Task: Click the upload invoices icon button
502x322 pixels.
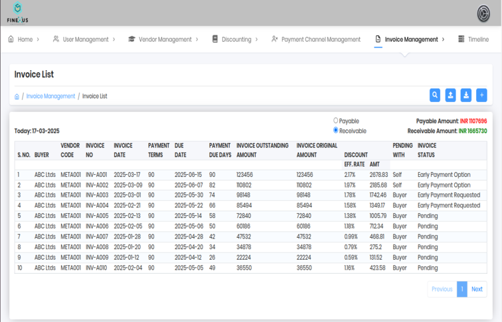Action: (451, 95)
